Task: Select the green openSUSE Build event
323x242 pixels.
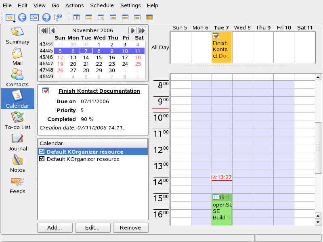Action: [x=222, y=209]
